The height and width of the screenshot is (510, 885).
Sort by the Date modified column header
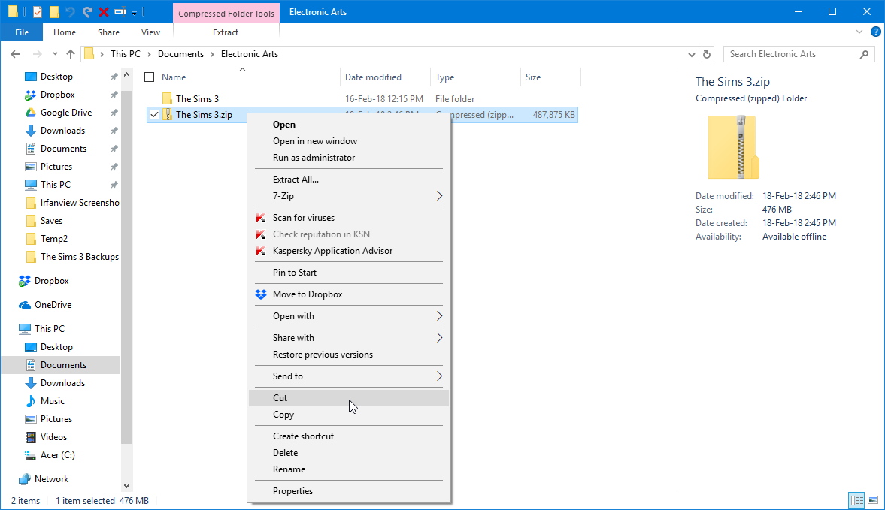[x=373, y=77]
